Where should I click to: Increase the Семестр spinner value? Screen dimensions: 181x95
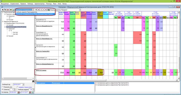[14, 89]
